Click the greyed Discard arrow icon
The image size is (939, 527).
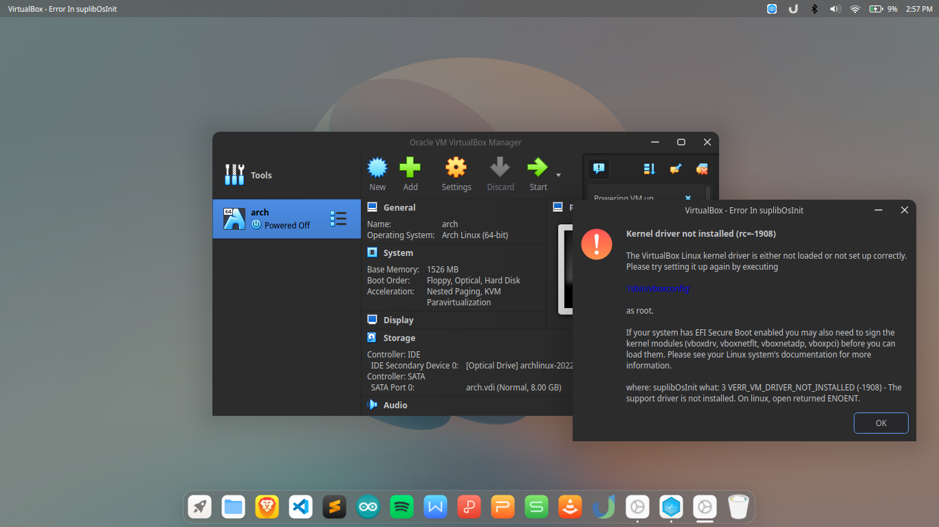[x=500, y=167]
